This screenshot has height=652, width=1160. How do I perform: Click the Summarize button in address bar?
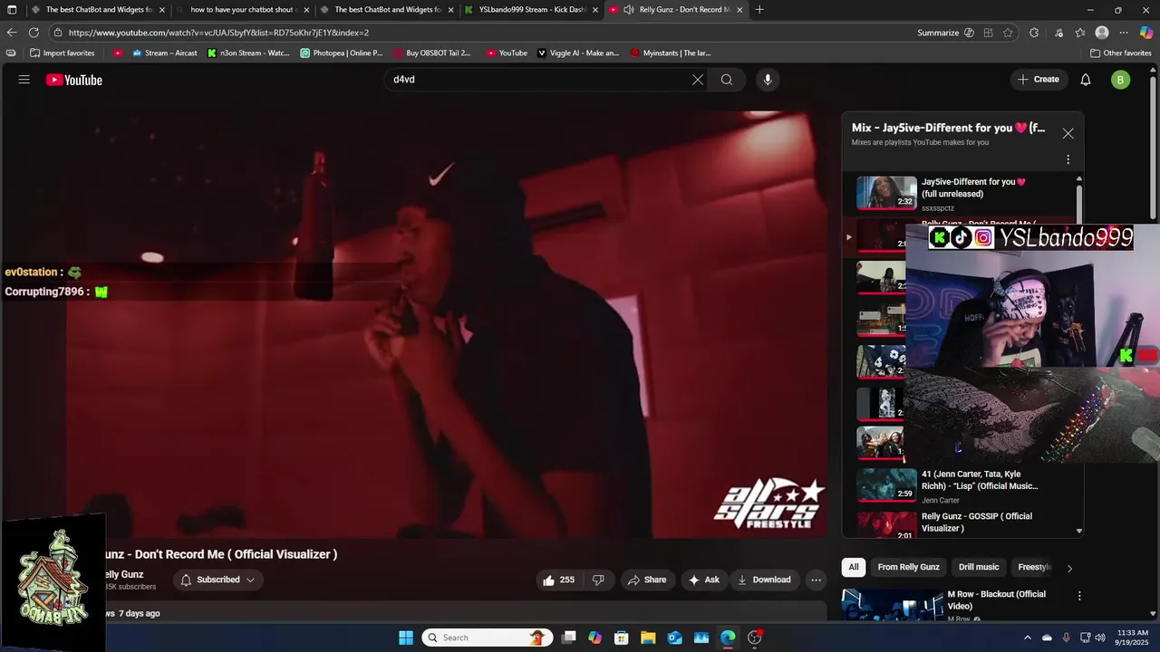(x=937, y=33)
